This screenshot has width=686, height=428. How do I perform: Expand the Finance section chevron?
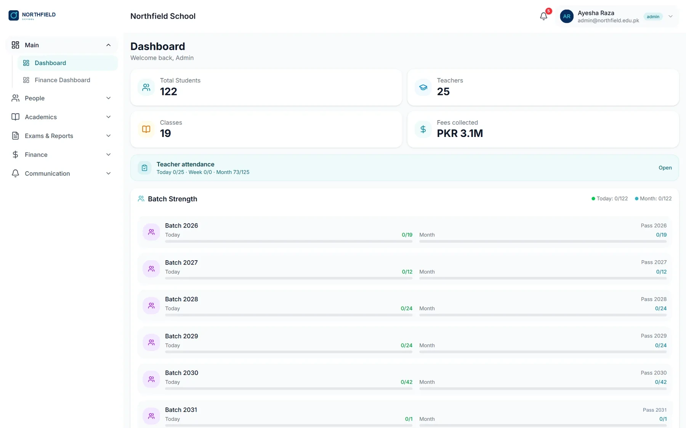[108, 154]
